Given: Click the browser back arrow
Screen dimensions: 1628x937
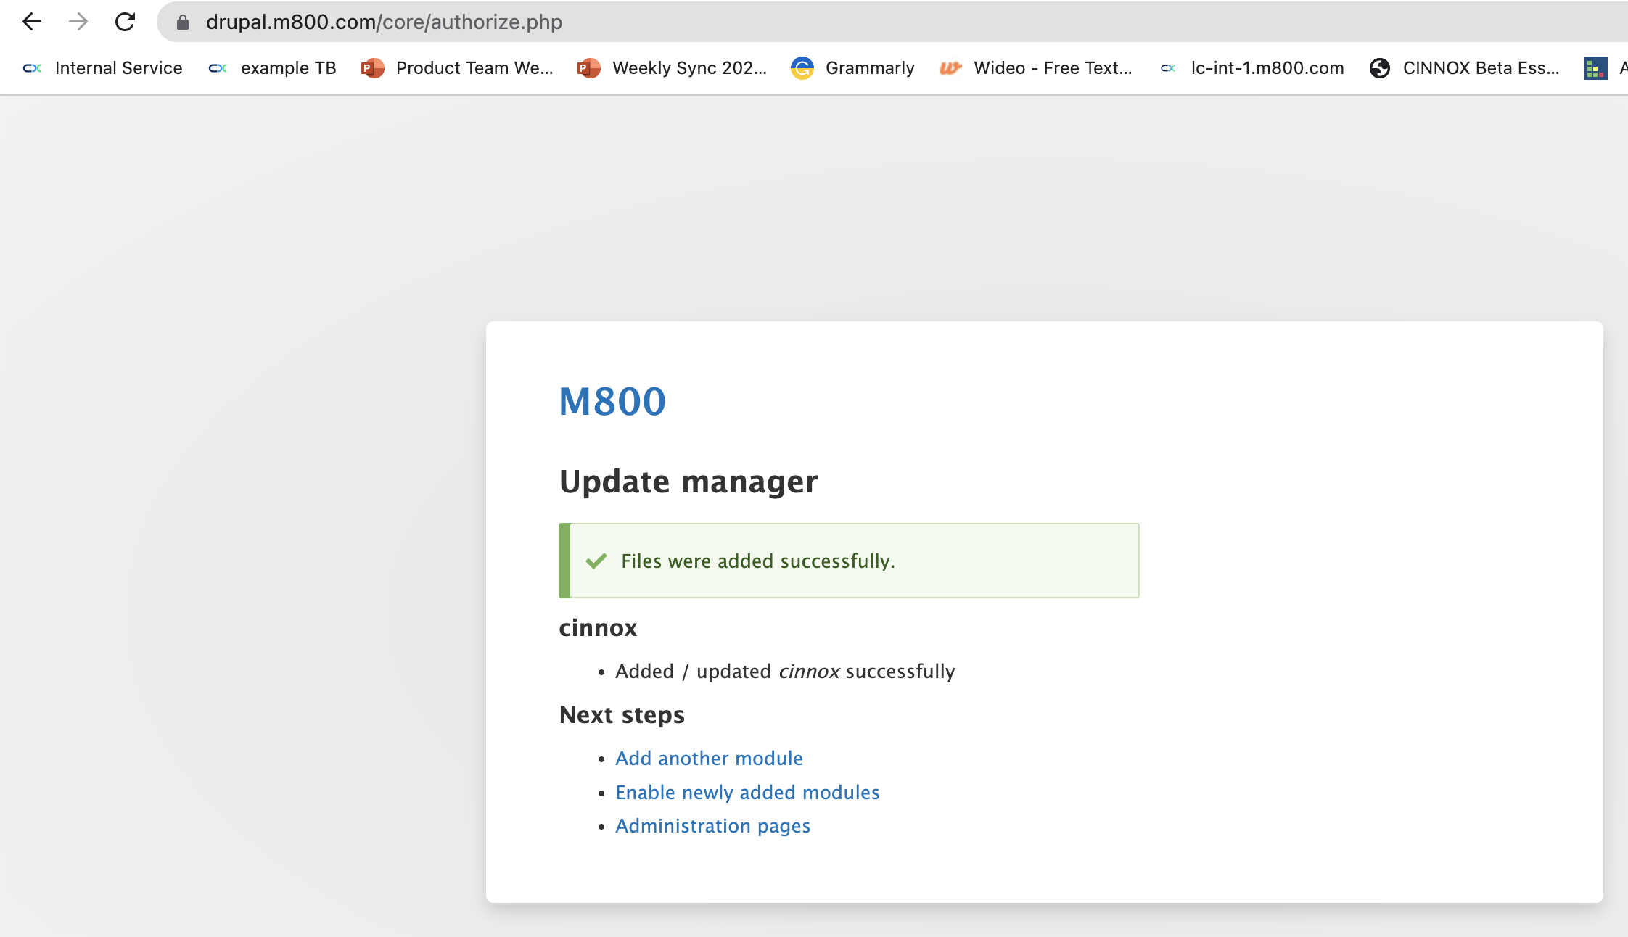Looking at the screenshot, I should [32, 22].
